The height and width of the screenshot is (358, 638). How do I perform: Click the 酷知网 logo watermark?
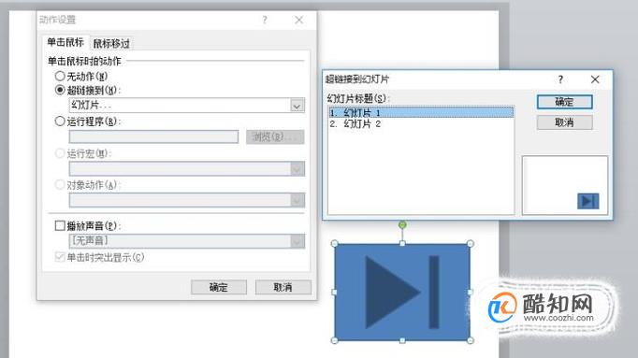point(543,308)
